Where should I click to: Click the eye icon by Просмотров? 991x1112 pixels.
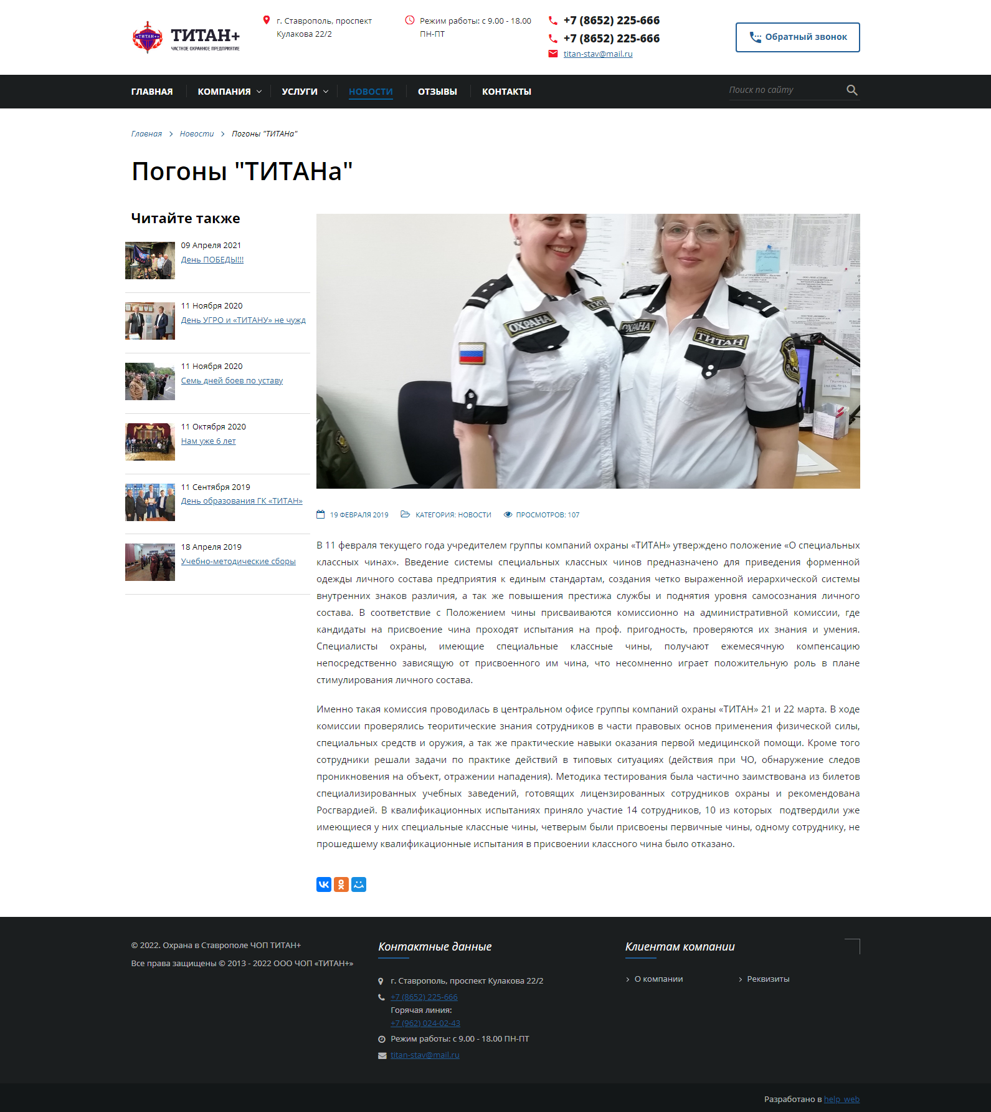click(x=508, y=514)
